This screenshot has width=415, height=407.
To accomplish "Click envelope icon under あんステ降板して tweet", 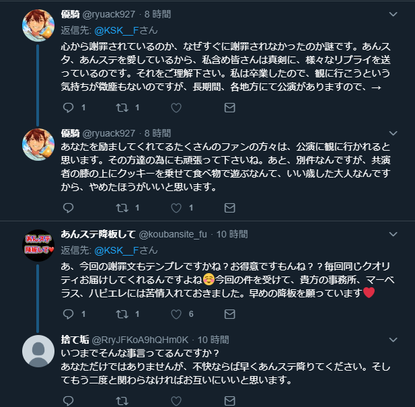I will [x=229, y=314].
